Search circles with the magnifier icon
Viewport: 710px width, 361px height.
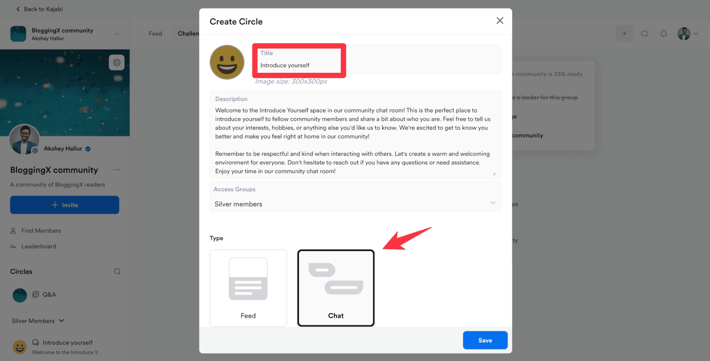(117, 271)
